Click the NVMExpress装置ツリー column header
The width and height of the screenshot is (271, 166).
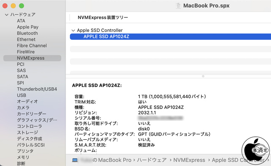[103, 17]
